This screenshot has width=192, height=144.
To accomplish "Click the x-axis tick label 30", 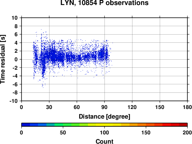I will [49, 107].
